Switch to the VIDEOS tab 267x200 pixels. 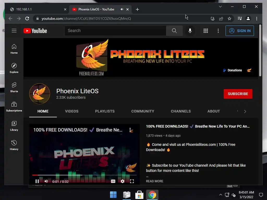click(x=72, y=111)
